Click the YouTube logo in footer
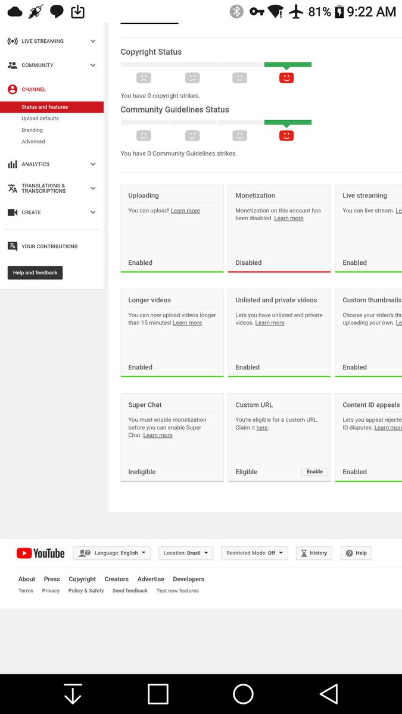402x714 pixels. (40, 553)
